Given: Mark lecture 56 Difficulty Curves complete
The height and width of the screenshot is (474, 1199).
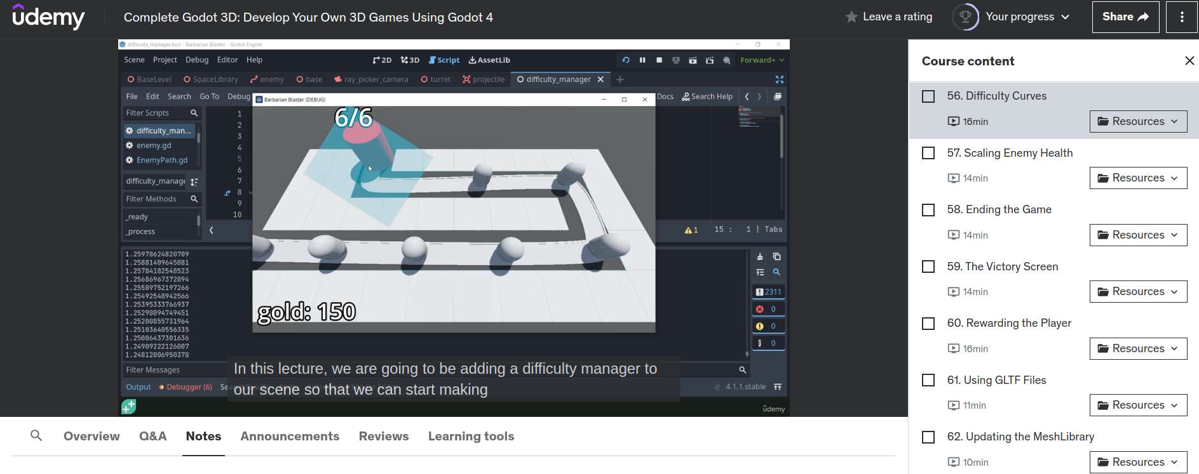Looking at the screenshot, I should pyautogui.click(x=928, y=96).
